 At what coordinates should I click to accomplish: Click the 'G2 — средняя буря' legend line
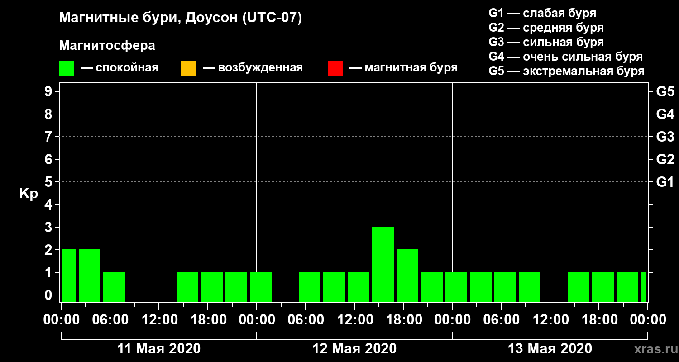tap(546, 28)
